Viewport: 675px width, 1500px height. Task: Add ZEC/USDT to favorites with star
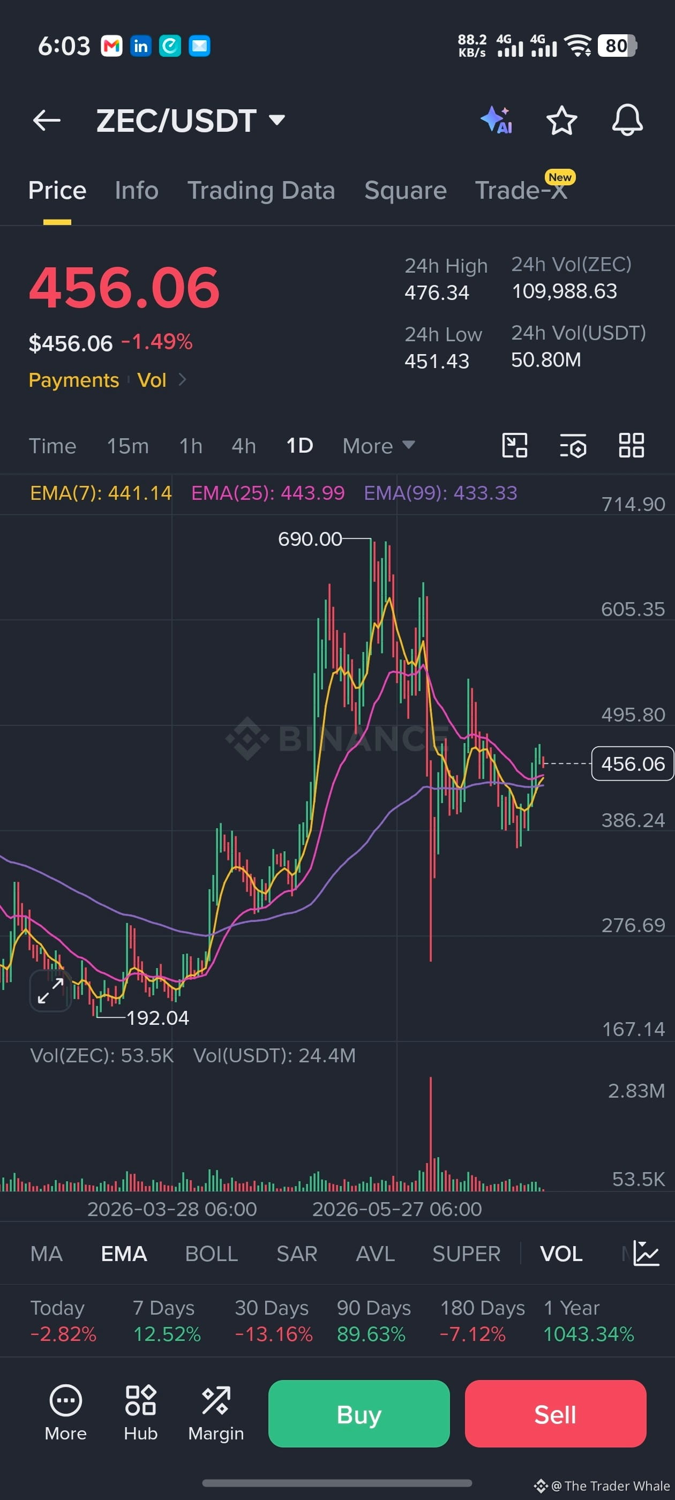pos(561,120)
